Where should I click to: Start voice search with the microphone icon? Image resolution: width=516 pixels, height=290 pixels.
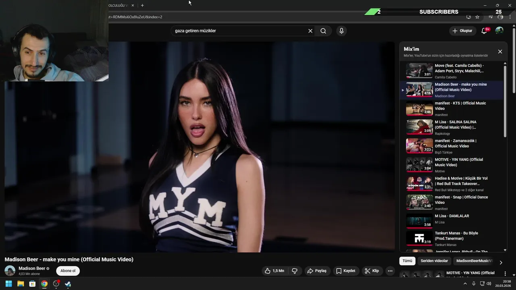tap(341, 31)
